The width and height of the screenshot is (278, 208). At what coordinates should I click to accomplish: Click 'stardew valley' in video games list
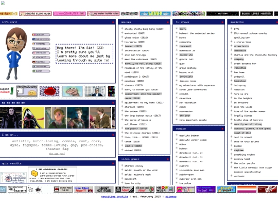134,166
